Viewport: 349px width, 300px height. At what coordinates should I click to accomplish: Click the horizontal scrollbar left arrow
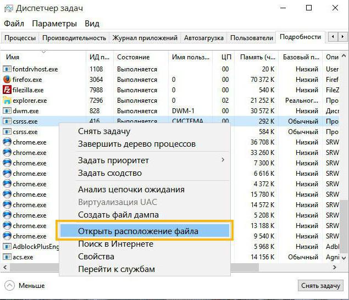coord(5,267)
